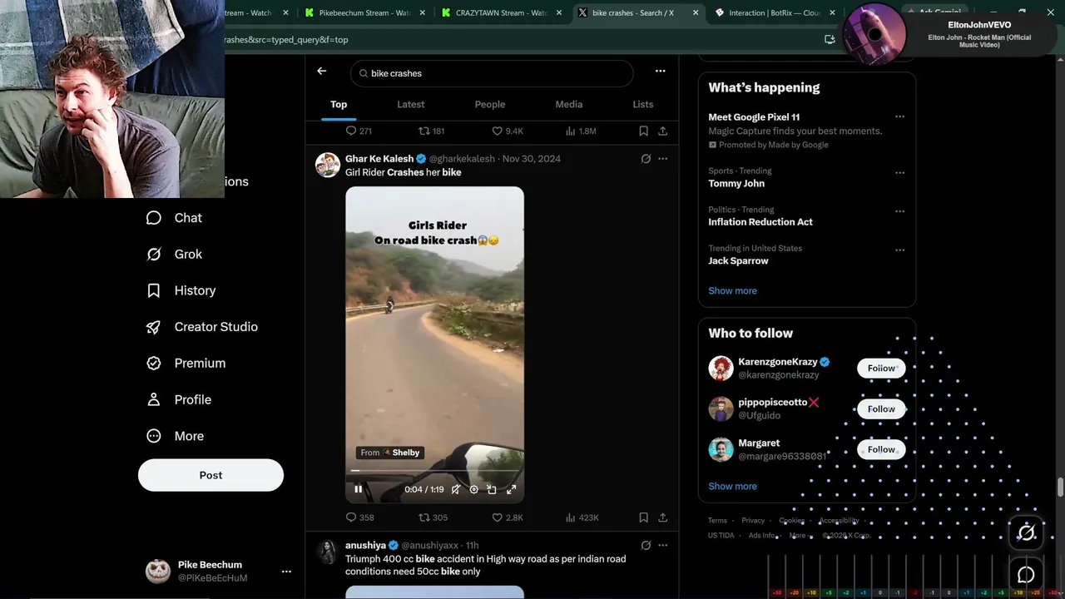
Task: Switch to the Lists search tab
Action: point(642,104)
